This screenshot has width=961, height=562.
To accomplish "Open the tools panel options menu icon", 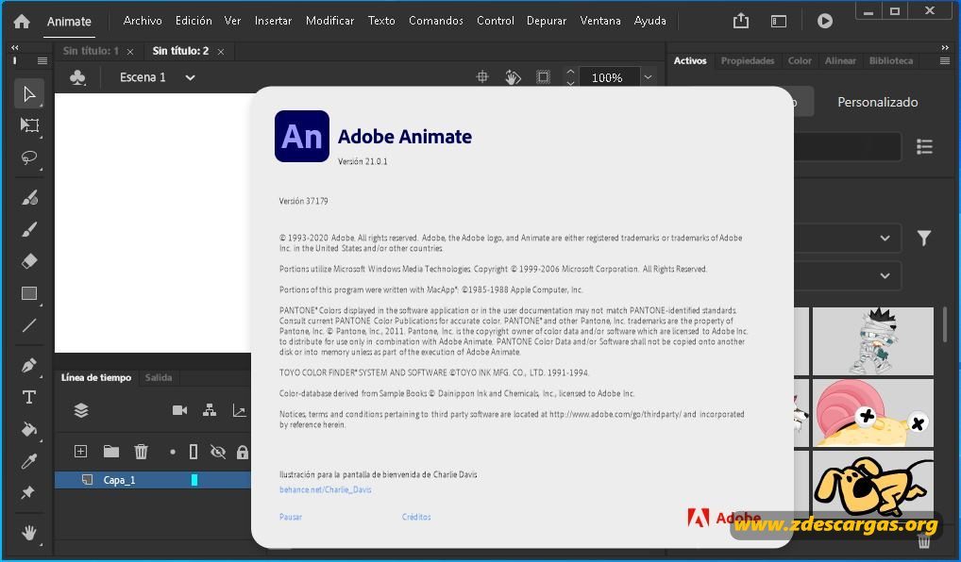I will click(x=42, y=60).
